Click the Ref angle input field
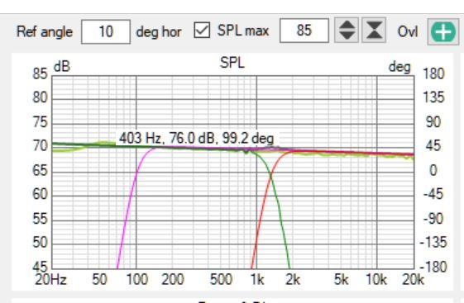Screen dimensions: 464x303 (106, 32)
